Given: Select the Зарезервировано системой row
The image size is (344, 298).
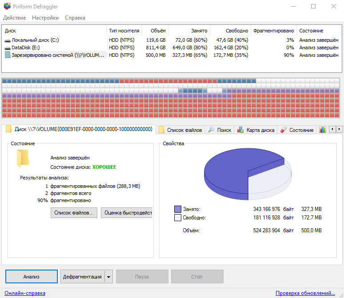Looking at the screenshot, I should [172, 55].
